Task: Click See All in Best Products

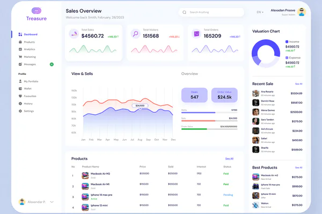Action: click(298, 167)
